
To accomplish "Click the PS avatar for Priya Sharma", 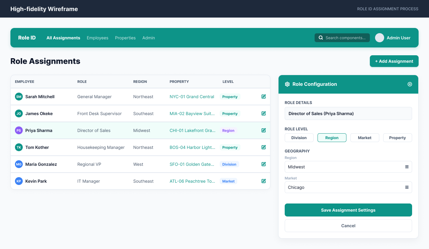I will pos(19,130).
